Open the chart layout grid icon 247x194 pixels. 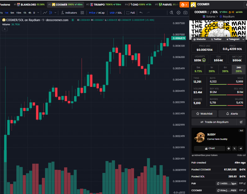pyautogui.click(x=82, y=12)
